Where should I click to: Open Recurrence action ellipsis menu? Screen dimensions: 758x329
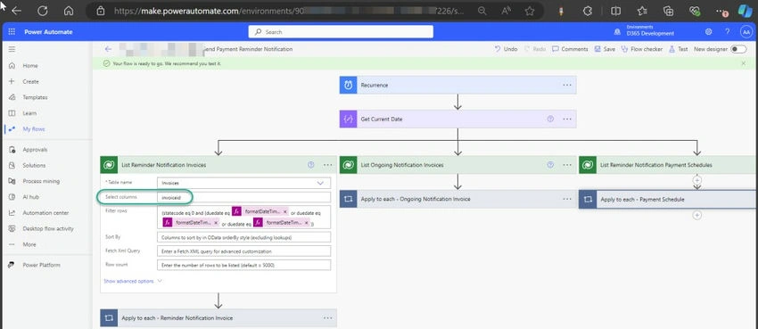click(x=567, y=85)
